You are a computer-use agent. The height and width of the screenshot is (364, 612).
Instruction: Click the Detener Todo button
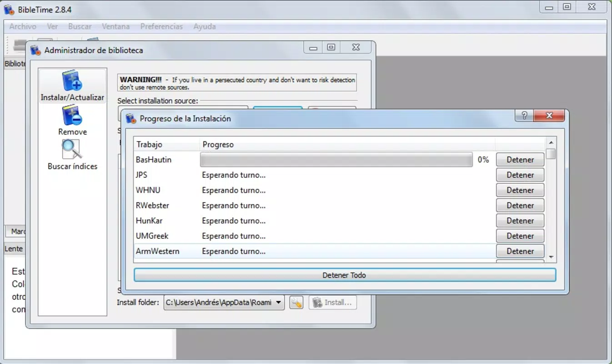[345, 275]
